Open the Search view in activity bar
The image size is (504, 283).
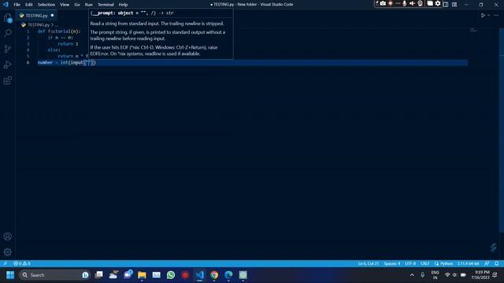8,33
